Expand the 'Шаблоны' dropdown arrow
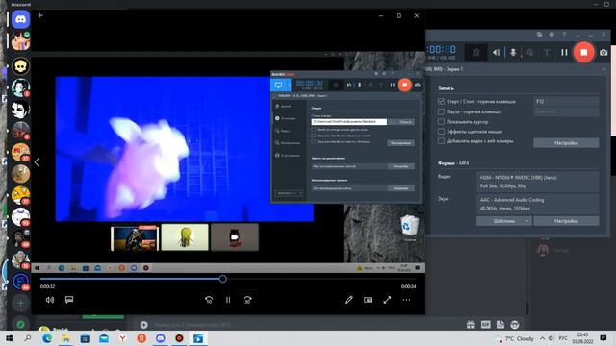The height and width of the screenshot is (346, 616). 526,221
